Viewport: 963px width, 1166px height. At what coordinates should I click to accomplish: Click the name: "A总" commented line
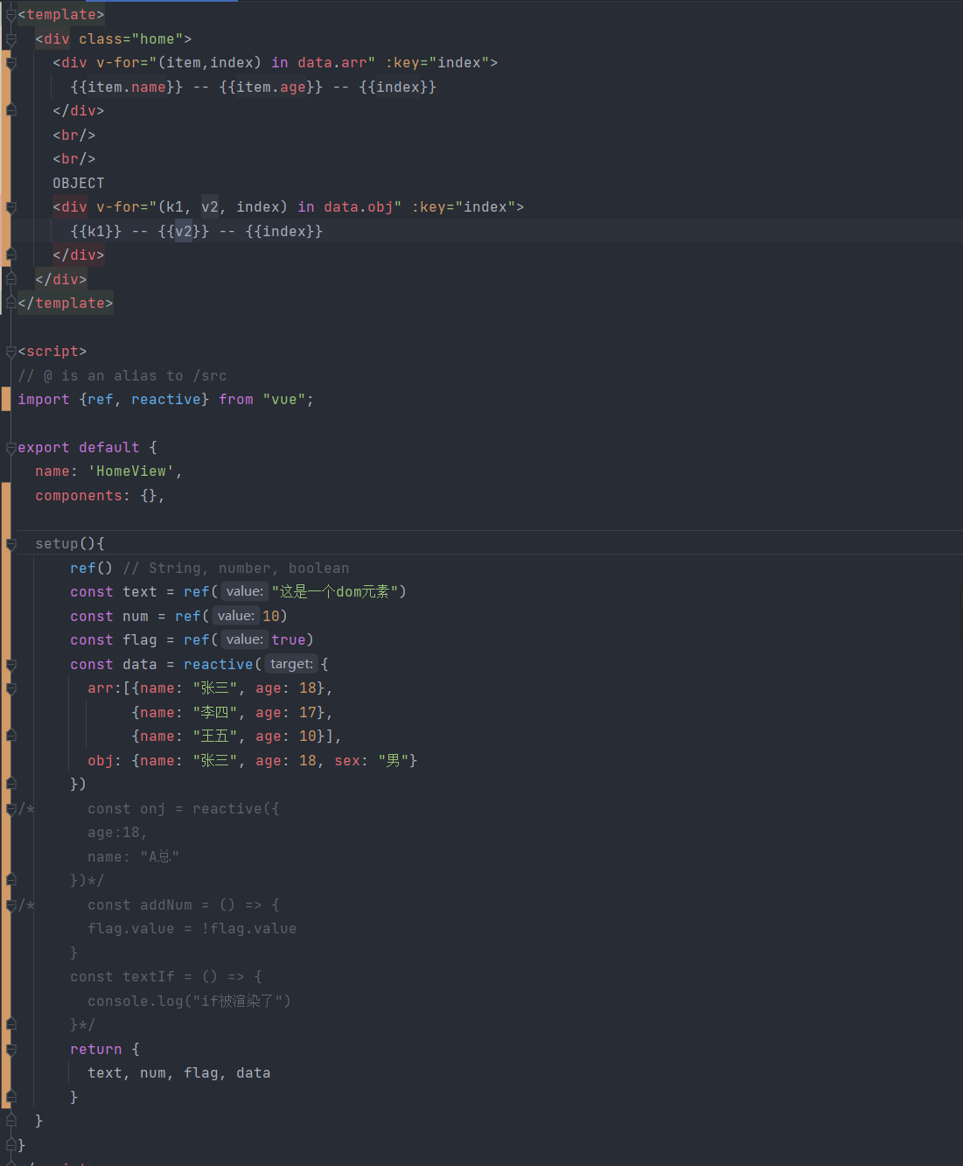pyautogui.click(x=133, y=857)
